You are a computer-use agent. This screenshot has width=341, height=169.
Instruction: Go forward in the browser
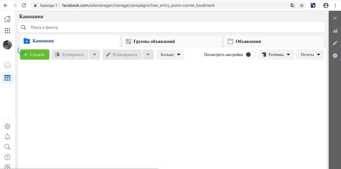point(15,5)
